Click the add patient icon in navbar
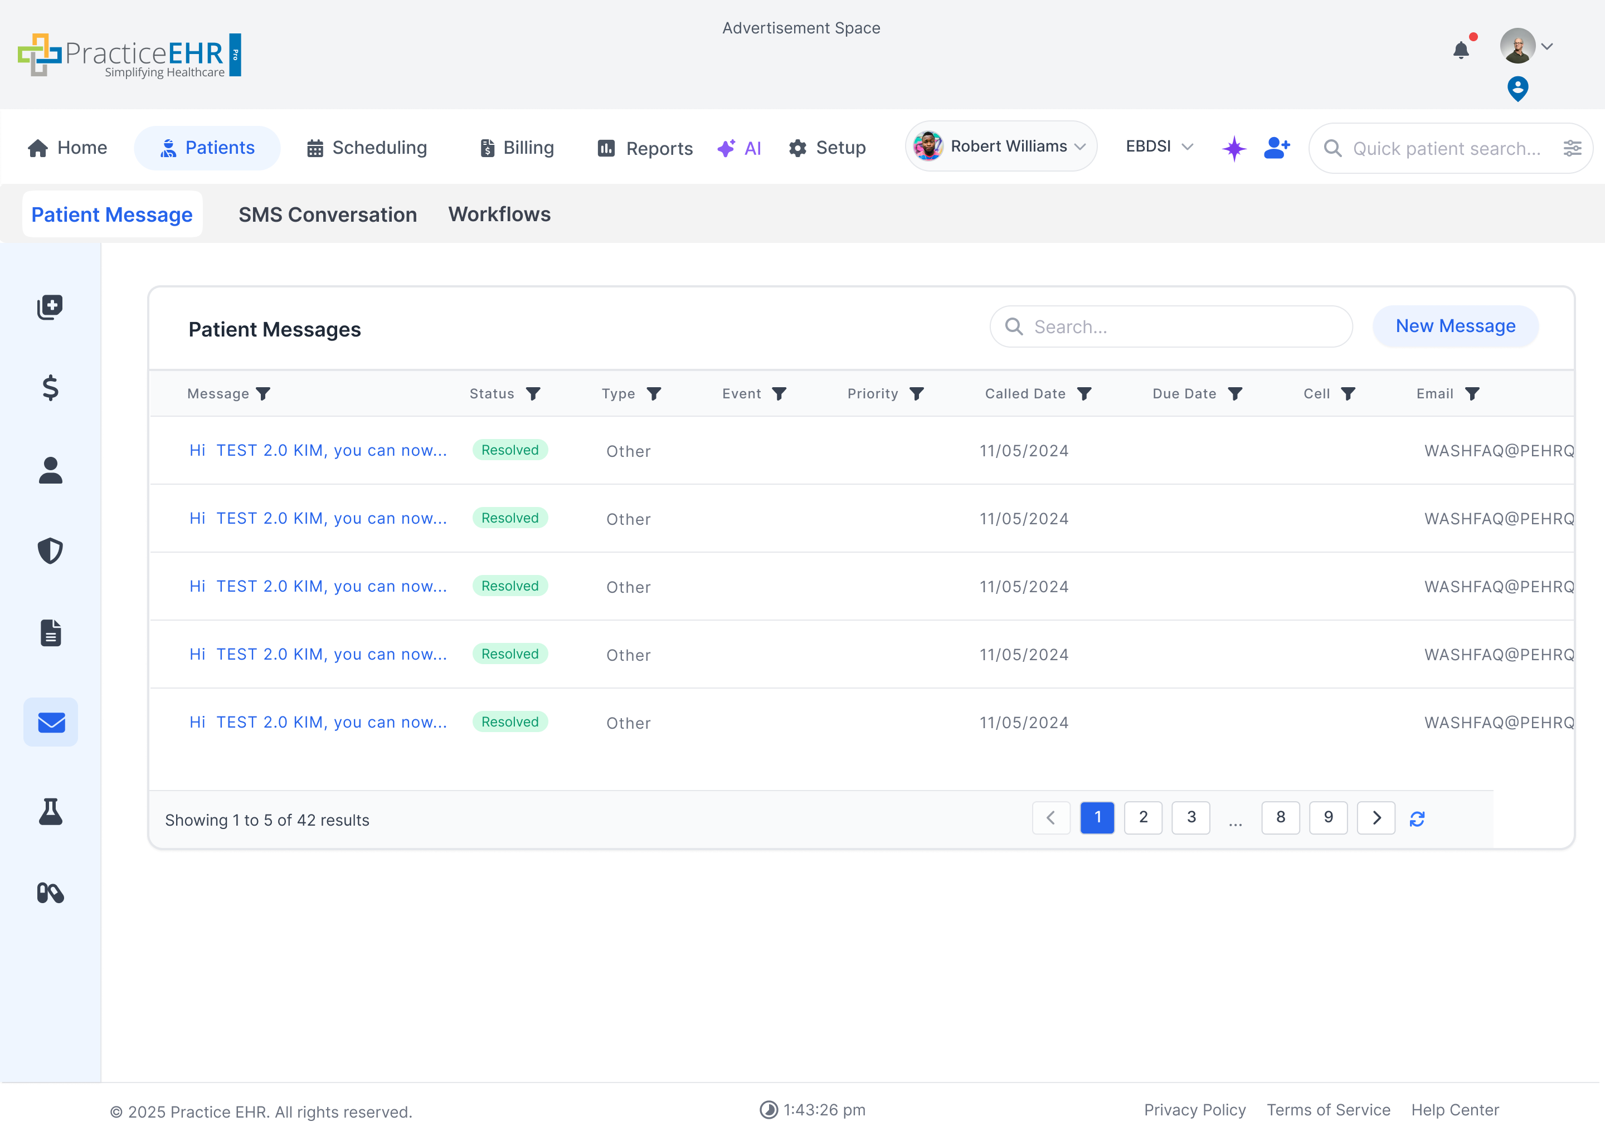1605x1141 pixels. coord(1276,148)
